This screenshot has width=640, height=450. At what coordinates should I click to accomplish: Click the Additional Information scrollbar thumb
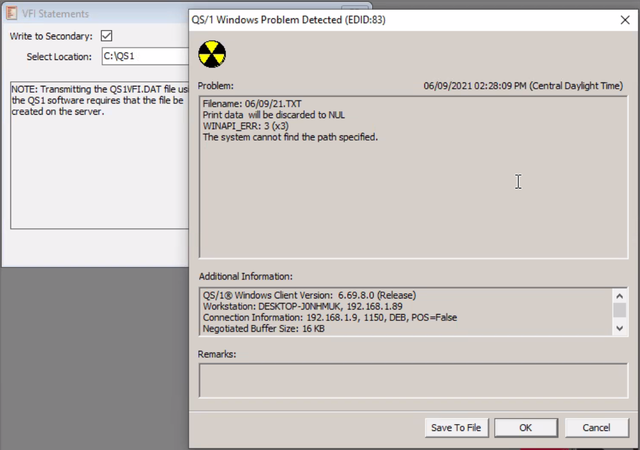pyautogui.click(x=620, y=310)
